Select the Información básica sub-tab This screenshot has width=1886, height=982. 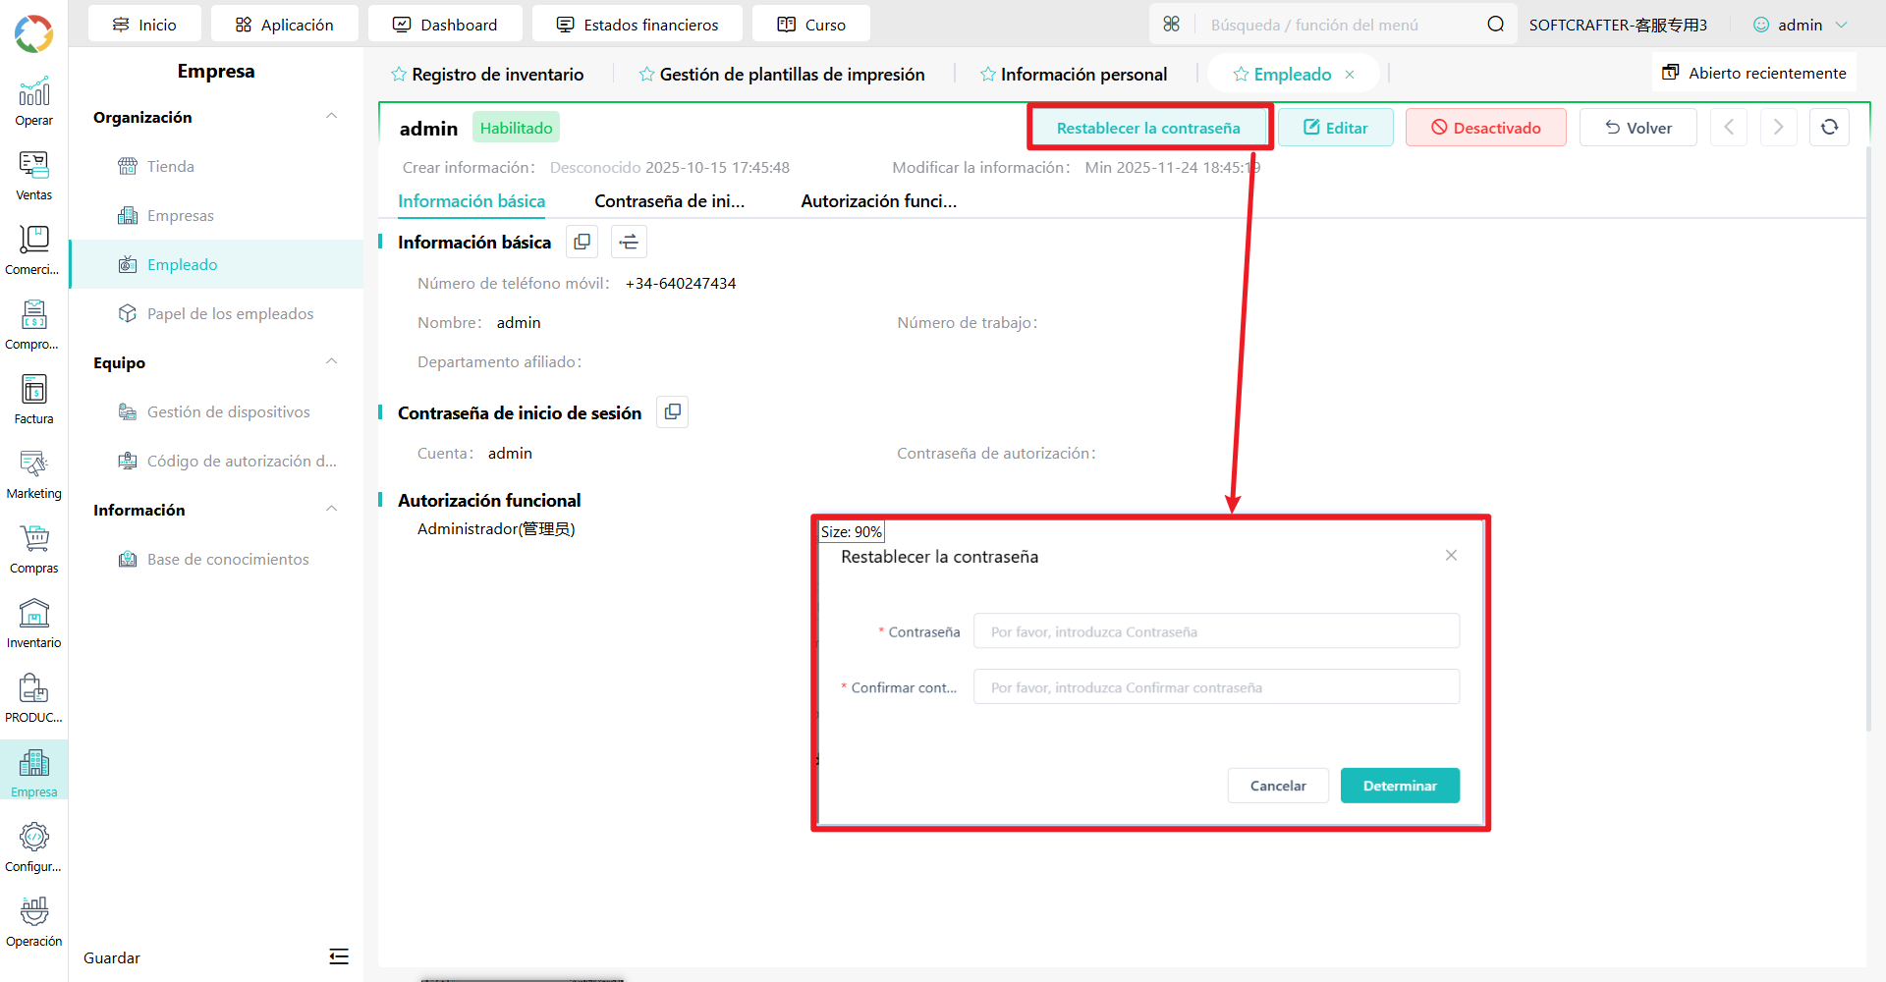tap(471, 201)
